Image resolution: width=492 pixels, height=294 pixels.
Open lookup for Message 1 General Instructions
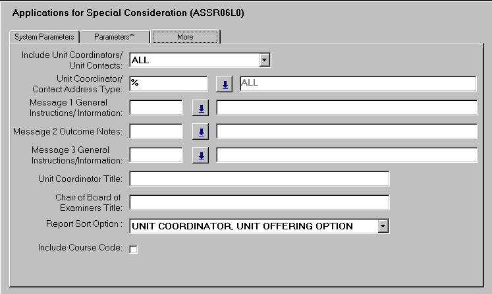pyautogui.click(x=201, y=108)
